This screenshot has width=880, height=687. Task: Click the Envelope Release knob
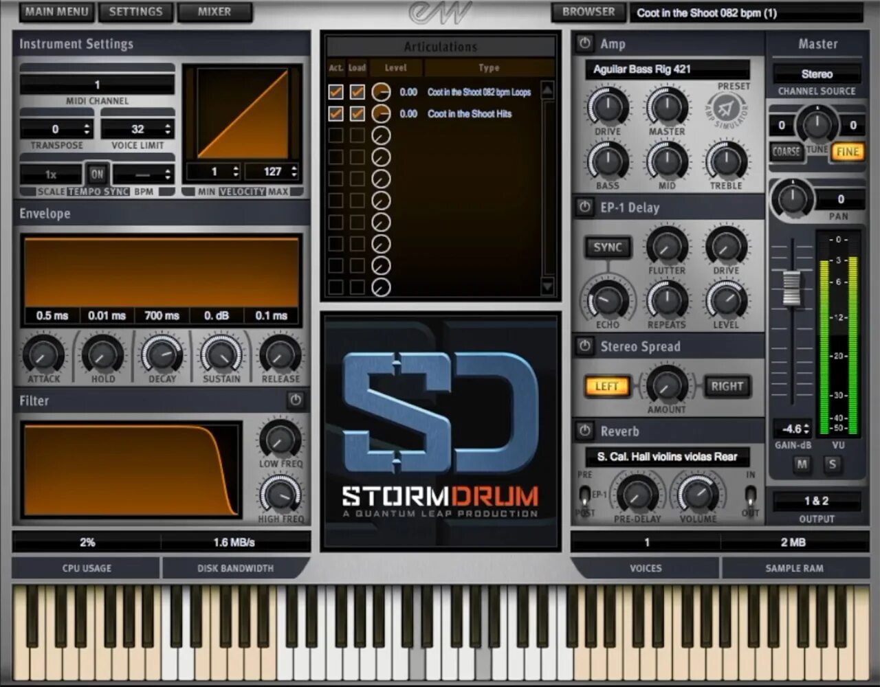click(280, 354)
